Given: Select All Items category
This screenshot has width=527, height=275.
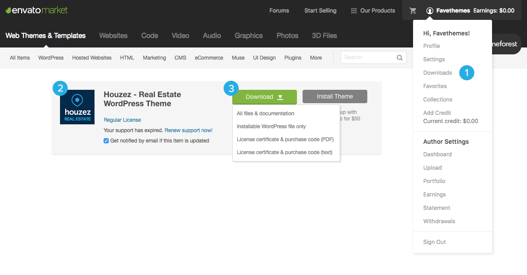Looking at the screenshot, I should pos(20,58).
